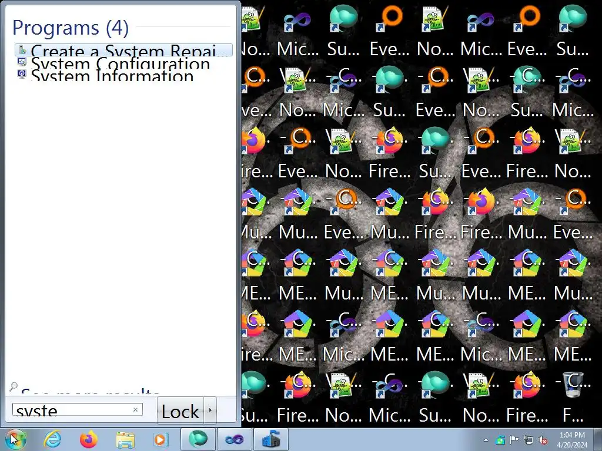Viewport: 602px width, 451px height.
Task: Click the Programs (4) results header
Action: tap(71, 28)
